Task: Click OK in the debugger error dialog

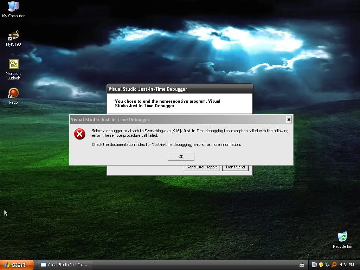Action: [x=181, y=156]
